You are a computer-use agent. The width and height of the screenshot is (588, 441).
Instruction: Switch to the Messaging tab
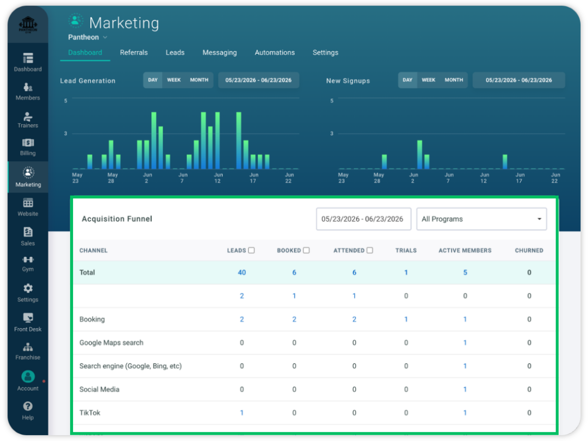pos(220,52)
